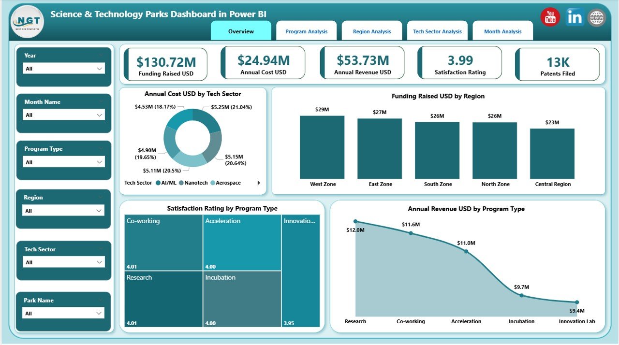The height and width of the screenshot is (345, 619).
Task: Open the YouTube channel icon
Action: 549,16
